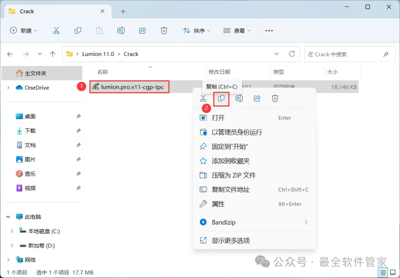Expand 本地磁盘 (C:) node
The image size is (400, 278).
click(x=12, y=231)
